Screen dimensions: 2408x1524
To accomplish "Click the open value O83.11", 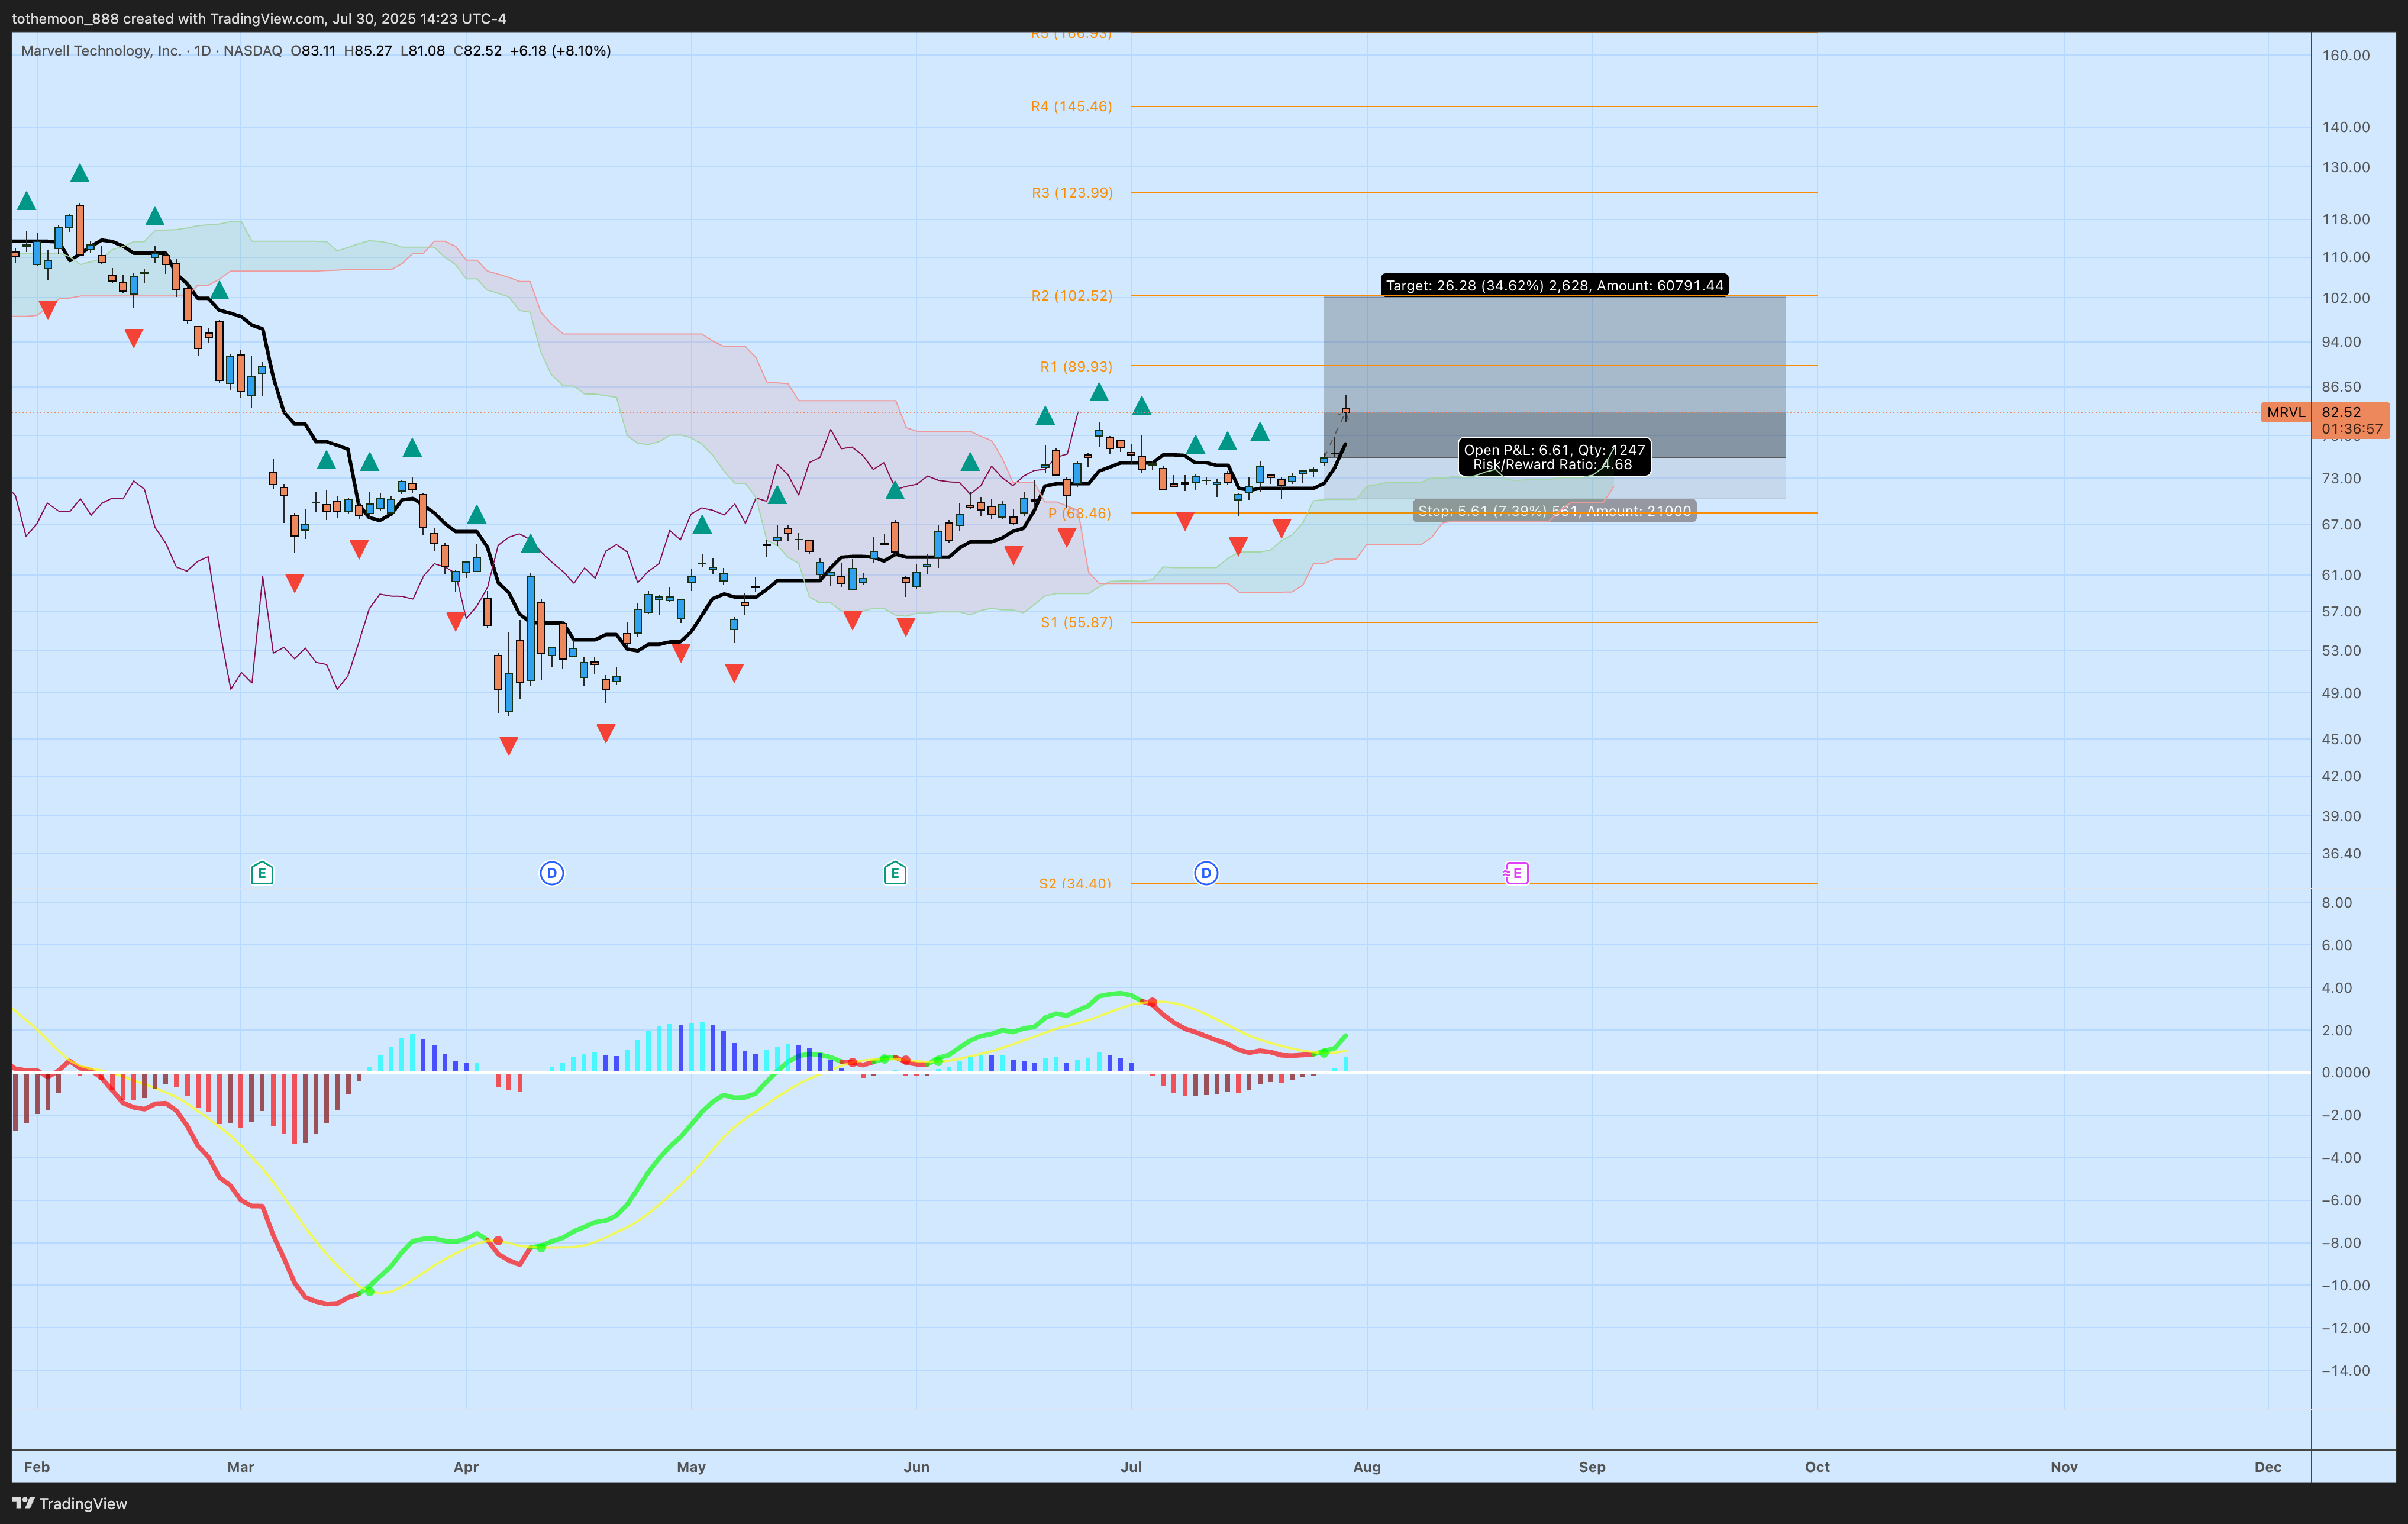I will (x=313, y=50).
